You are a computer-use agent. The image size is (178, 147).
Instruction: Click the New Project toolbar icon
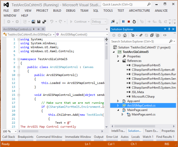pyautogui.click(x=25, y=22)
